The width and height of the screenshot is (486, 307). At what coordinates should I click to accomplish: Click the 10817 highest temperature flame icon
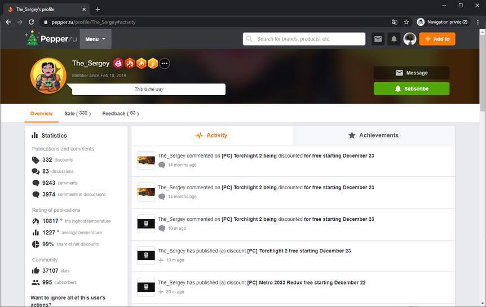point(36,221)
